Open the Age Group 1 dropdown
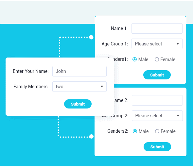This screenshot has width=193, height=167. [157, 44]
